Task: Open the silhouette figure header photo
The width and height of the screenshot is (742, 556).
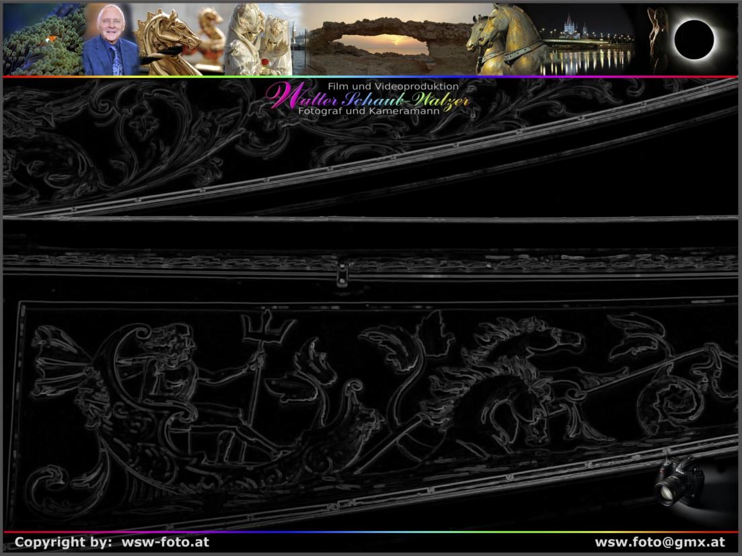Action: [659, 40]
